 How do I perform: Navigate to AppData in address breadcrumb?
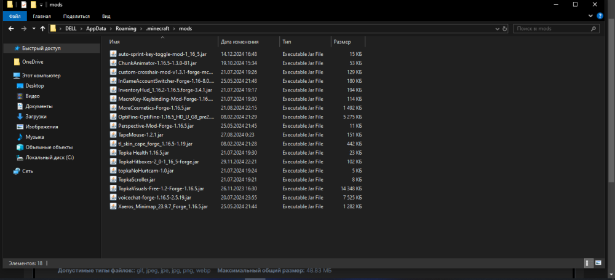97,29
